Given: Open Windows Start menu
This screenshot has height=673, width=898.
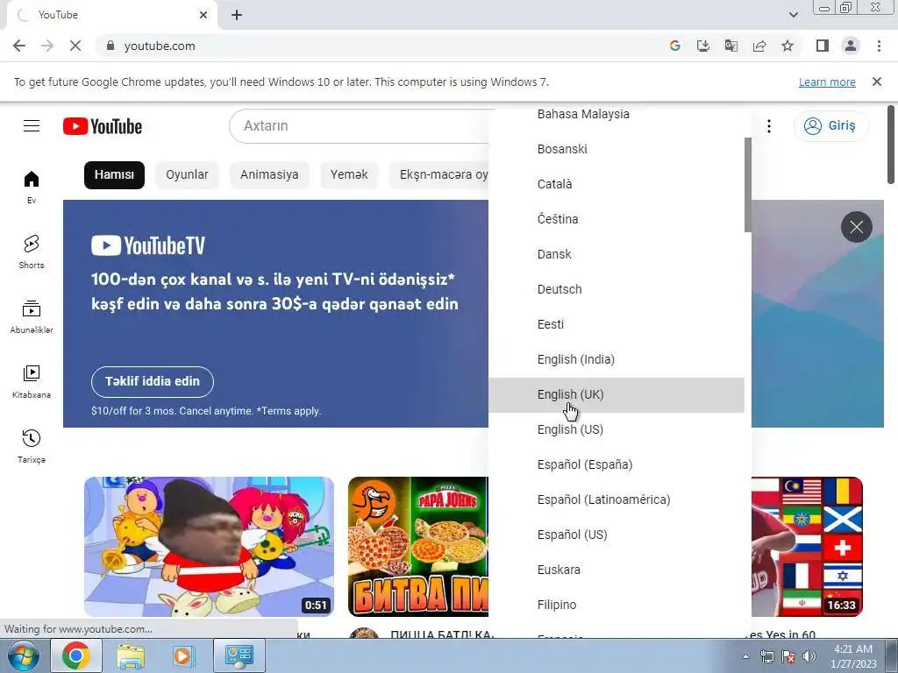Looking at the screenshot, I should tap(24, 655).
